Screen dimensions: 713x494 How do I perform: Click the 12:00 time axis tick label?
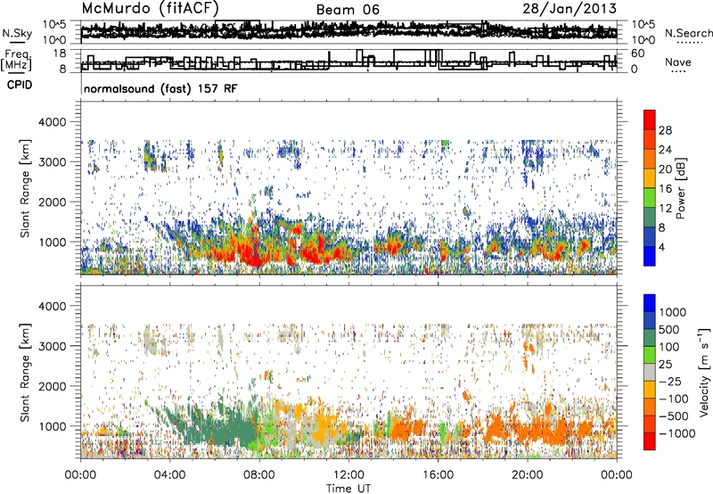(348, 475)
